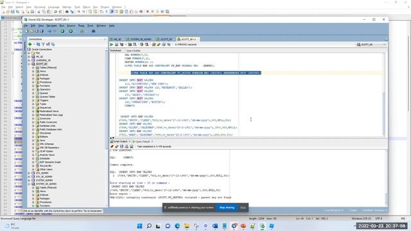
Task: Click the green Forward navigation arrow icon
Action: pyautogui.click(x=71, y=31)
